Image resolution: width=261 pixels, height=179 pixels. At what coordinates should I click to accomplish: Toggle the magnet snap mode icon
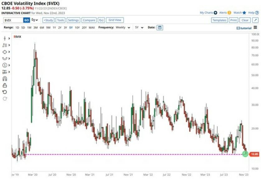tap(5, 79)
